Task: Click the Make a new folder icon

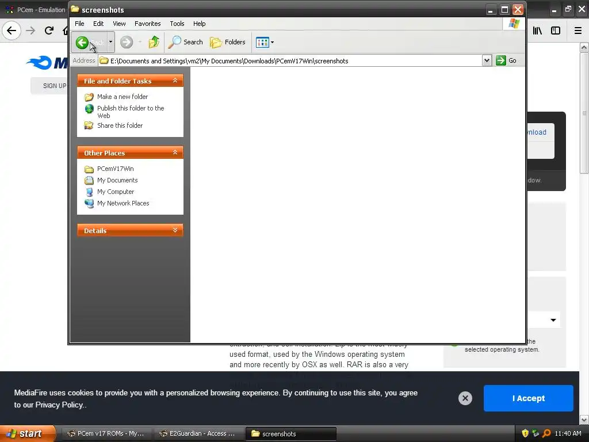Action: (x=89, y=97)
